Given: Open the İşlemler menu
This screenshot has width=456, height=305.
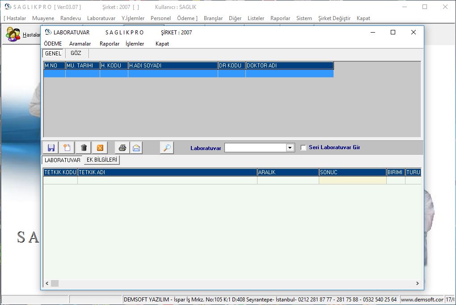Looking at the screenshot, I should click(135, 44).
